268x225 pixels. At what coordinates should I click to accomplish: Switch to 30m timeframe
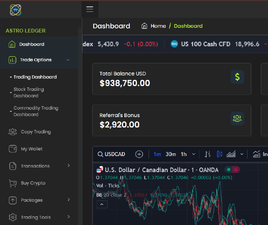171,154
